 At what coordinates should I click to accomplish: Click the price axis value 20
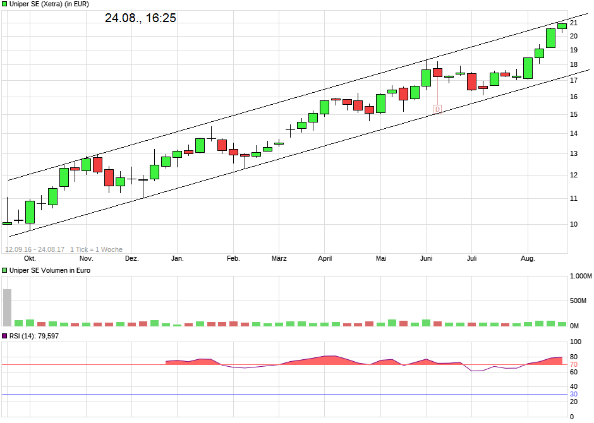tap(574, 37)
